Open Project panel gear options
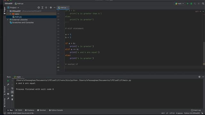The height and width of the screenshot is (115, 205). (51, 8)
